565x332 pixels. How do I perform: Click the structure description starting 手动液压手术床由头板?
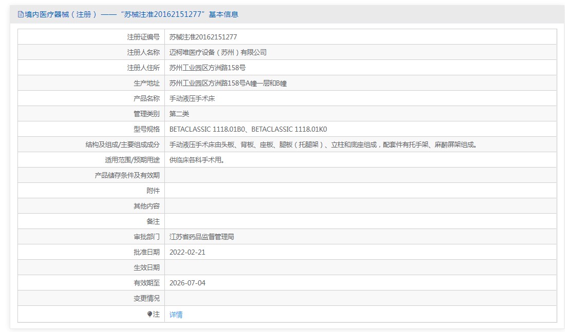click(324, 145)
